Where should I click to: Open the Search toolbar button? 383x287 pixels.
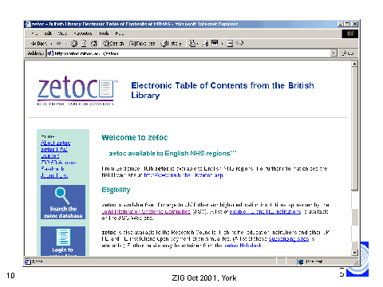point(113,43)
